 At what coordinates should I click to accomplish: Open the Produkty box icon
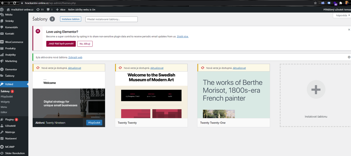tap(2, 48)
